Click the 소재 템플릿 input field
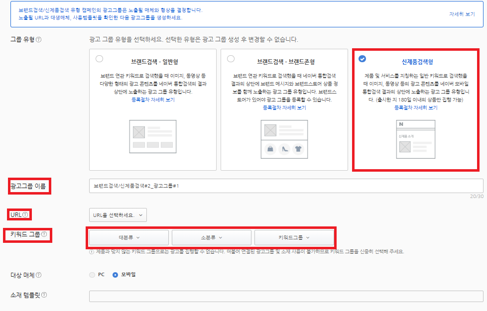The height and width of the screenshot is (311, 487). (x=286, y=297)
